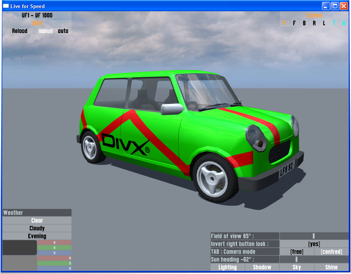Click the Reload button
This screenshot has height=274, width=351.
pyautogui.click(x=20, y=31)
